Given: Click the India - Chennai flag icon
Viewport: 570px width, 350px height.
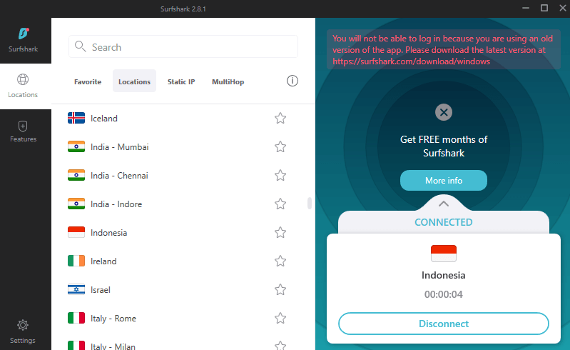Looking at the screenshot, I should click(x=76, y=175).
